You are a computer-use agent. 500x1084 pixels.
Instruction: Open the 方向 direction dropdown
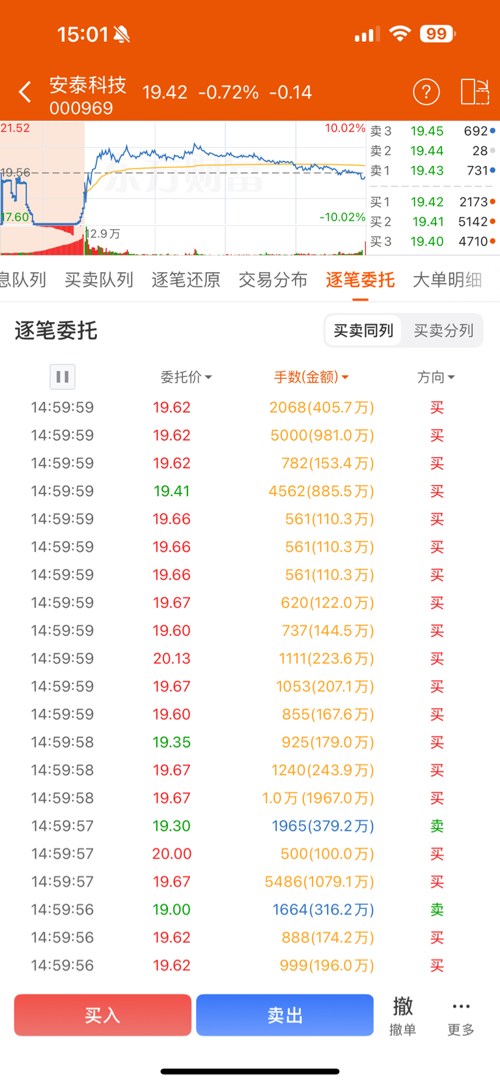pos(436,377)
